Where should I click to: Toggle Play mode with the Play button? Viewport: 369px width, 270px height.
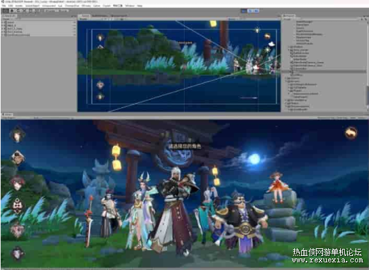tap(245, 11)
